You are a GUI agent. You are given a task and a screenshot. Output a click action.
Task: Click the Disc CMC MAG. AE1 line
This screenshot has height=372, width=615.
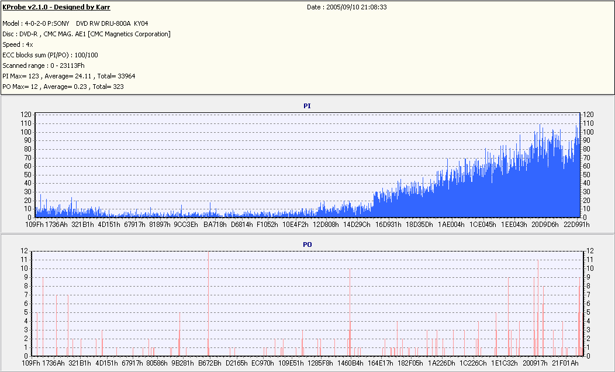(x=87, y=34)
